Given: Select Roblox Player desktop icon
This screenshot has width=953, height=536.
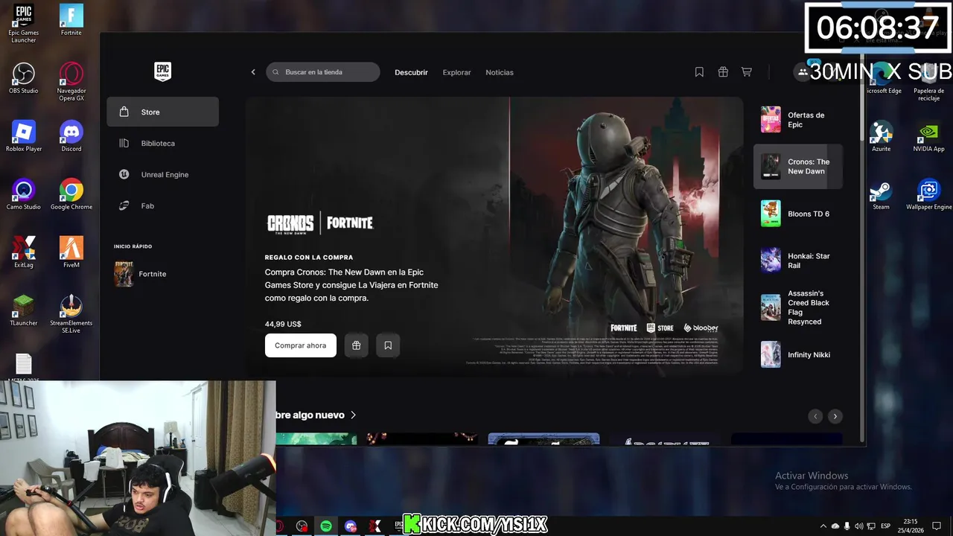Looking at the screenshot, I should tap(24, 136).
